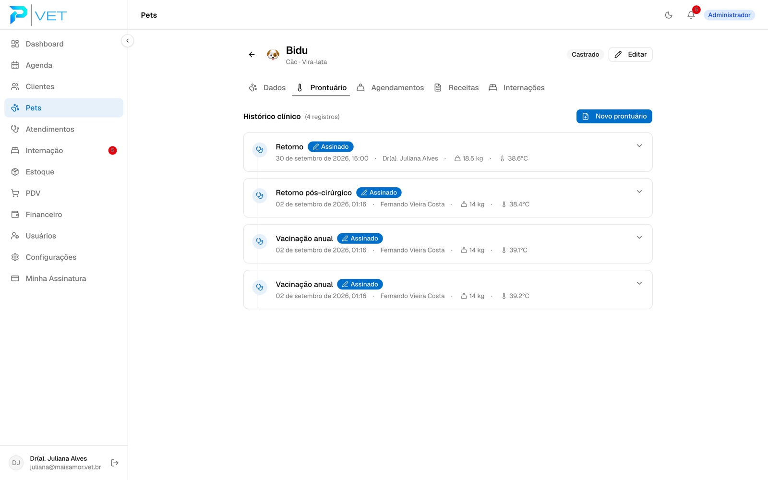Navigate to Internação in the sidebar
The image size is (768, 480).
64,151
